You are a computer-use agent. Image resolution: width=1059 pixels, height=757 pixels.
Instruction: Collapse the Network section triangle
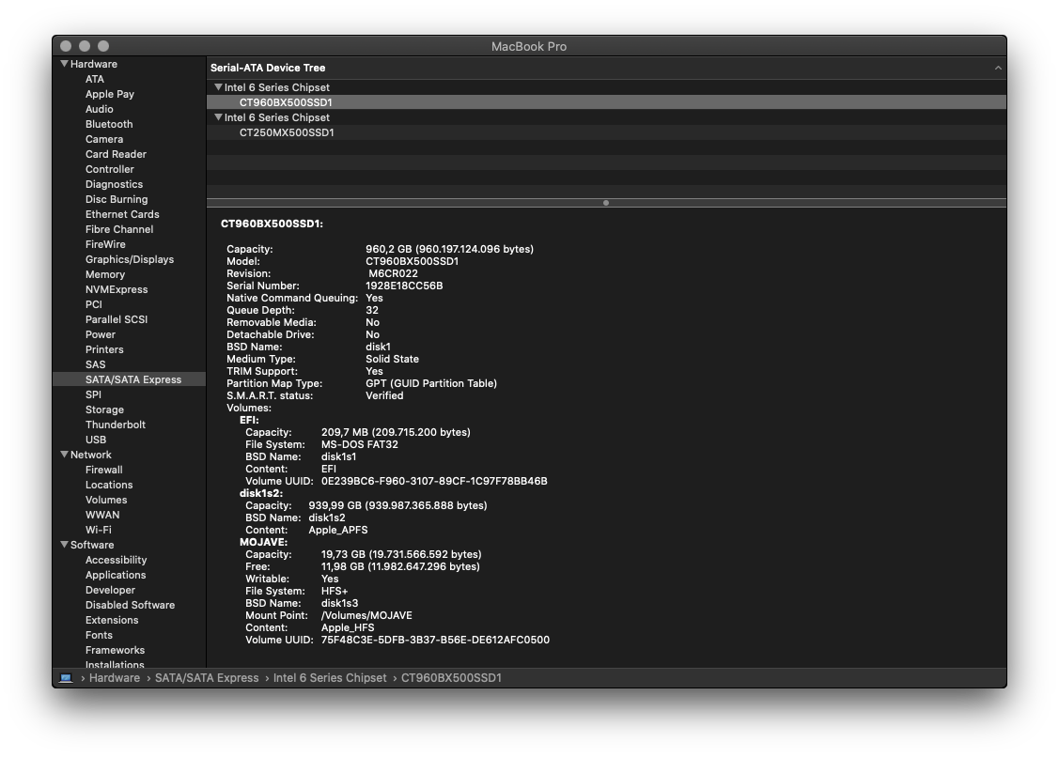click(64, 455)
